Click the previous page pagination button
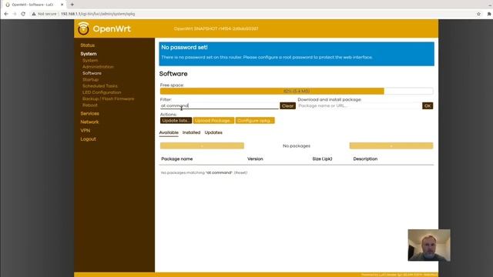Viewport: 493px width, 277px height. click(x=202, y=145)
